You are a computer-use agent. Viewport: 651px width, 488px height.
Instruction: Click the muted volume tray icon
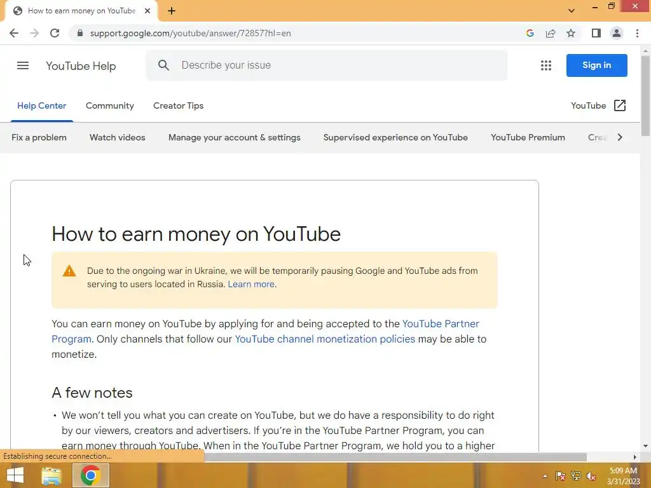(x=591, y=476)
